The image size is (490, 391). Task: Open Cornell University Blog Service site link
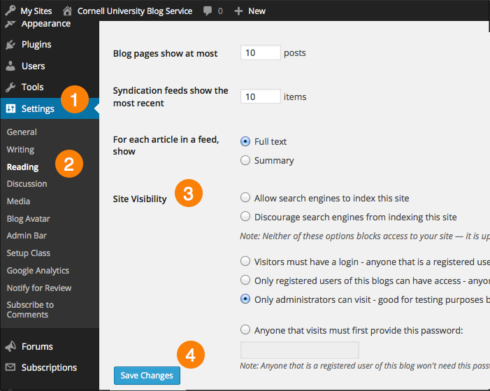pyautogui.click(x=135, y=11)
